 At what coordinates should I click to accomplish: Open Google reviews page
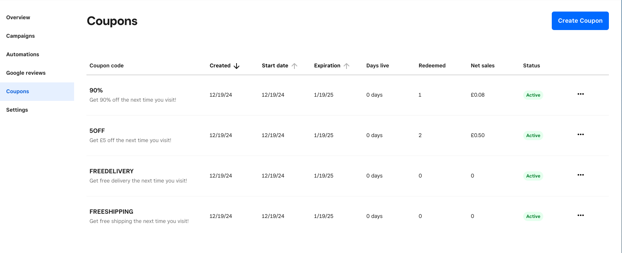[26, 73]
